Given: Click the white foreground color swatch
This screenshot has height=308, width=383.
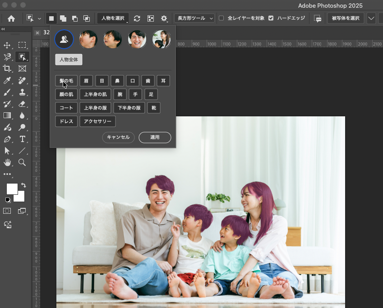Looking at the screenshot, I should tap(12, 188).
